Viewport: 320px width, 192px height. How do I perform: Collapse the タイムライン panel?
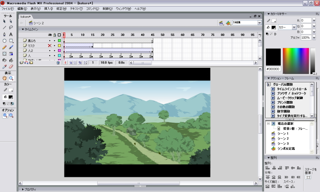tap(23, 29)
